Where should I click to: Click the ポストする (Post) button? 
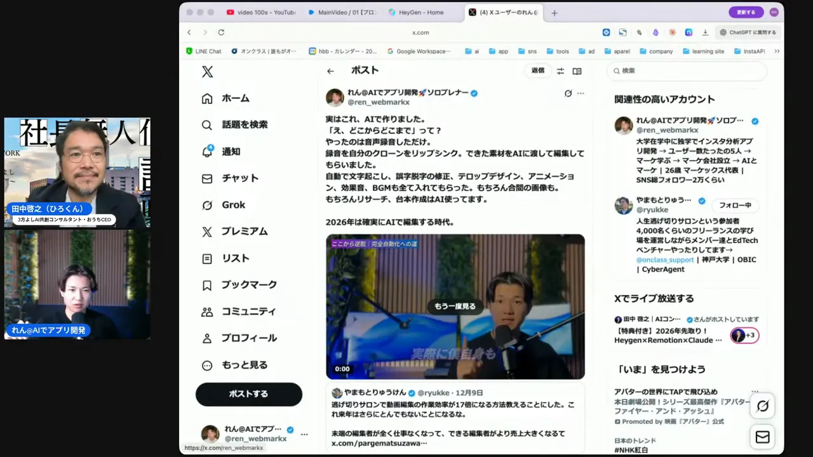coord(248,394)
